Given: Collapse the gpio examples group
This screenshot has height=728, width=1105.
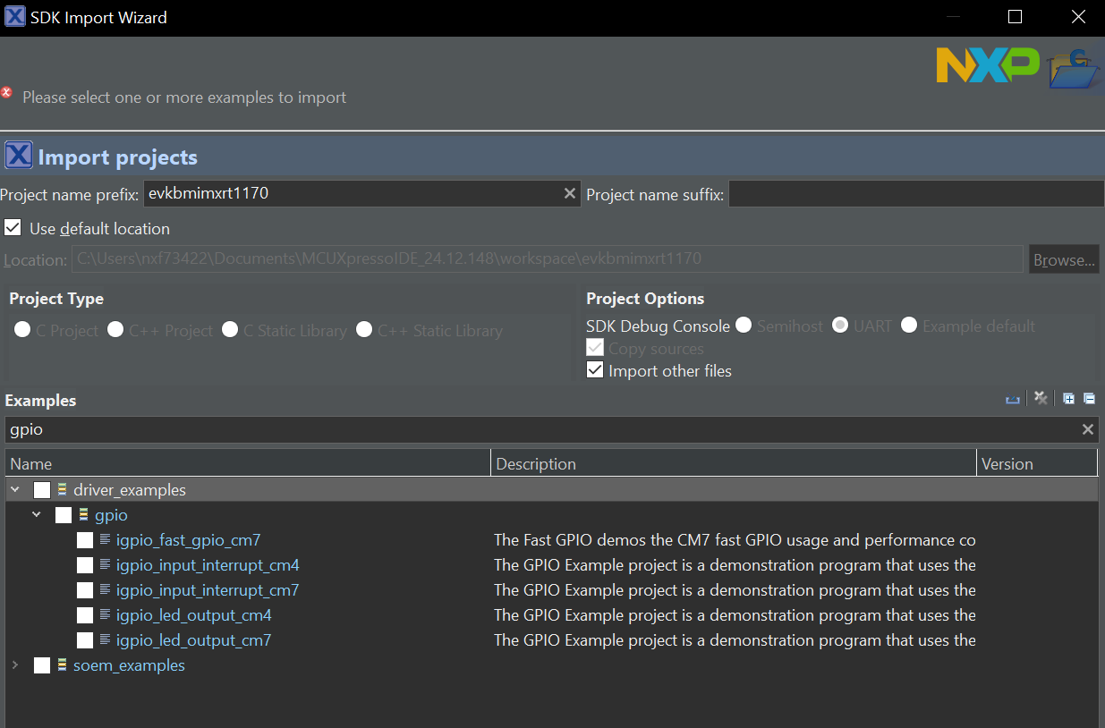Looking at the screenshot, I should click(x=36, y=514).
